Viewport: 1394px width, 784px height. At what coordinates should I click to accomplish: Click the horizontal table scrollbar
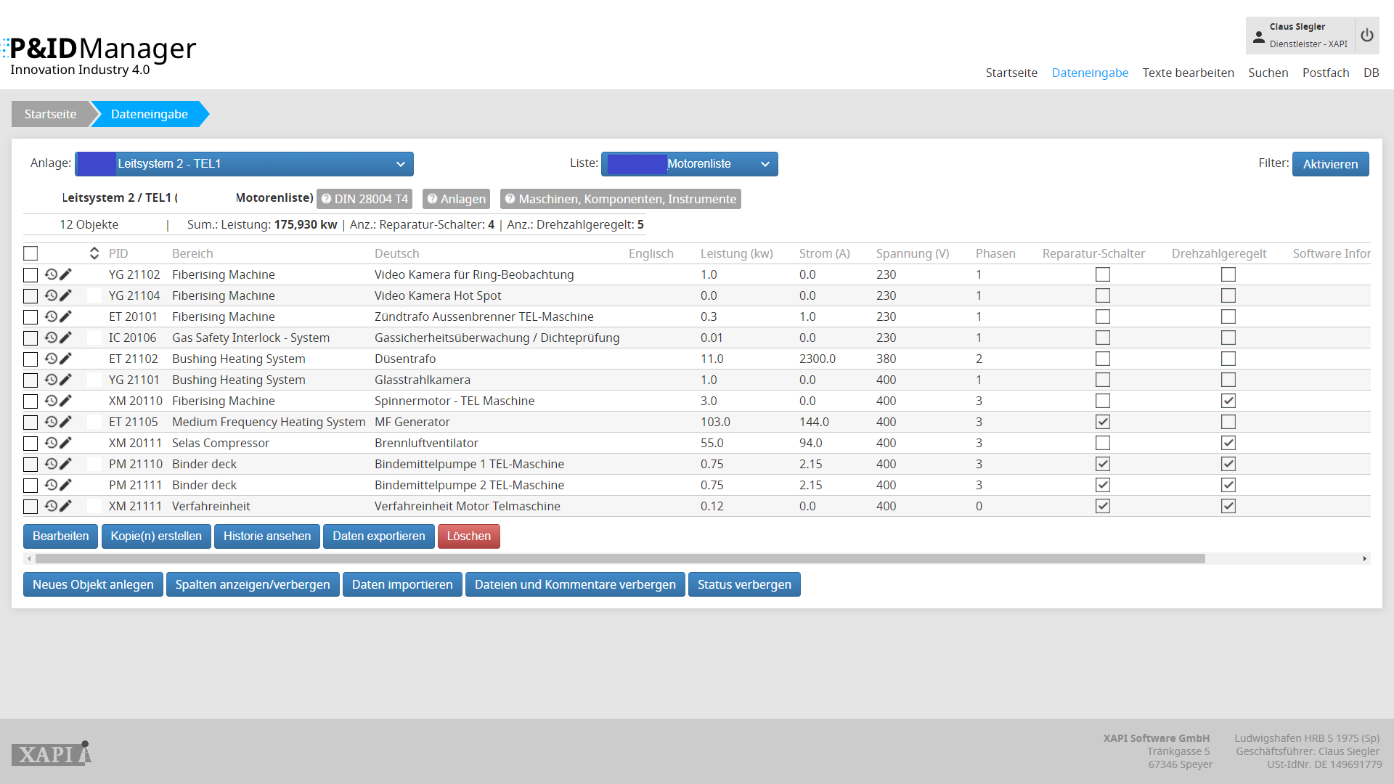pos(619,559)
